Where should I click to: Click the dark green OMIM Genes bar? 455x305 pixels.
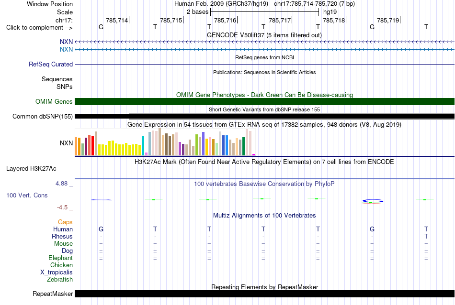(264, 102)
